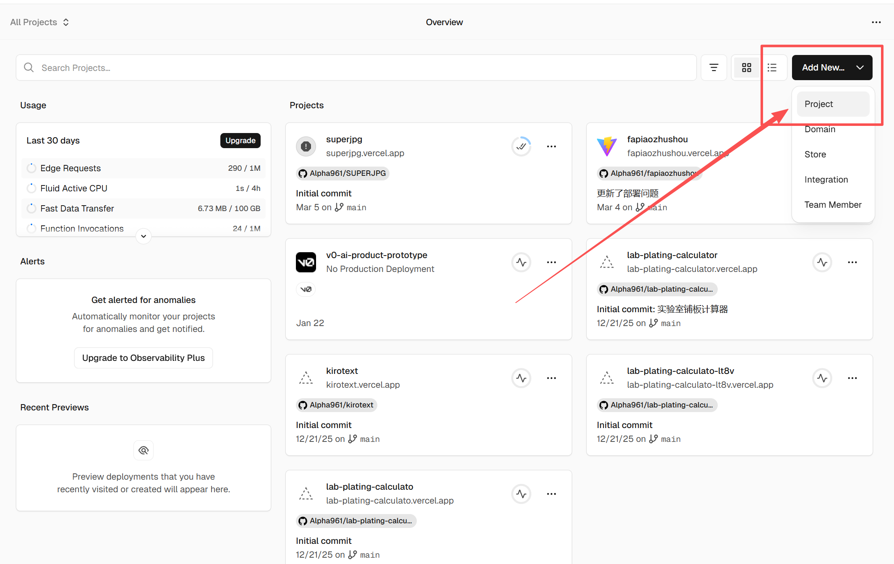
Task: Open superjpg project options menu
Action: [551, 146]
